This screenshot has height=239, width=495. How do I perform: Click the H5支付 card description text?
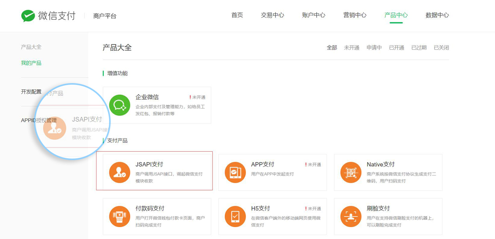[286, 222]
